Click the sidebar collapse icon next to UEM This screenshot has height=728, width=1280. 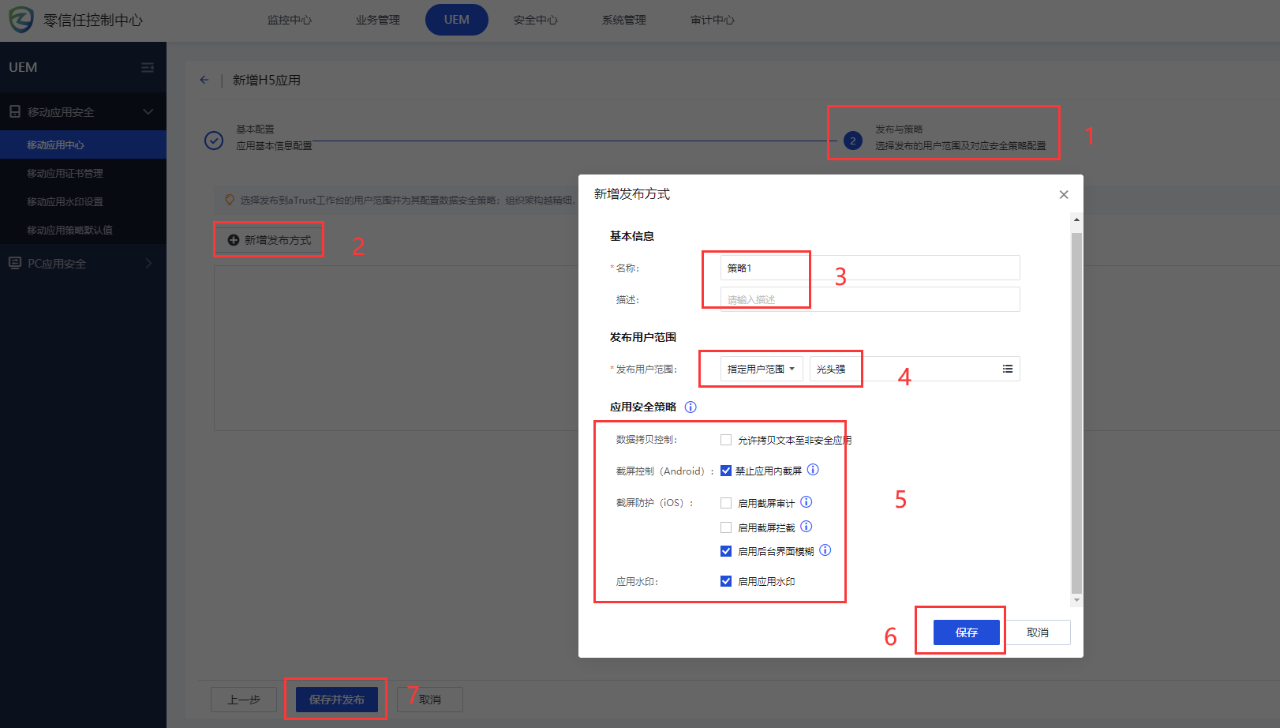tap(148, 68)
